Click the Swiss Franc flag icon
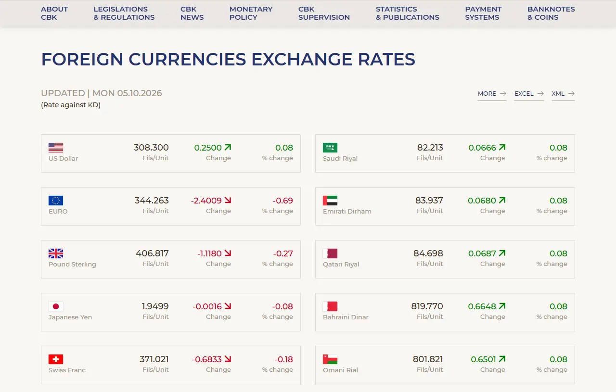The width and height of the screenshot is (616, 392). tap(56, 359)
